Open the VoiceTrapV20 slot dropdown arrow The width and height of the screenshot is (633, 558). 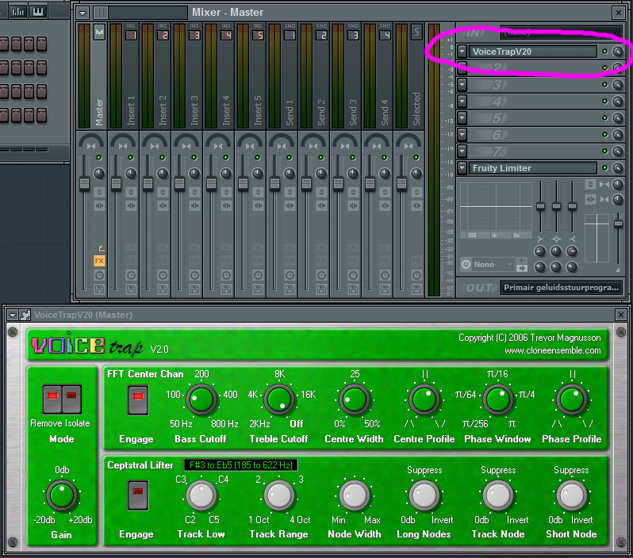462,52
